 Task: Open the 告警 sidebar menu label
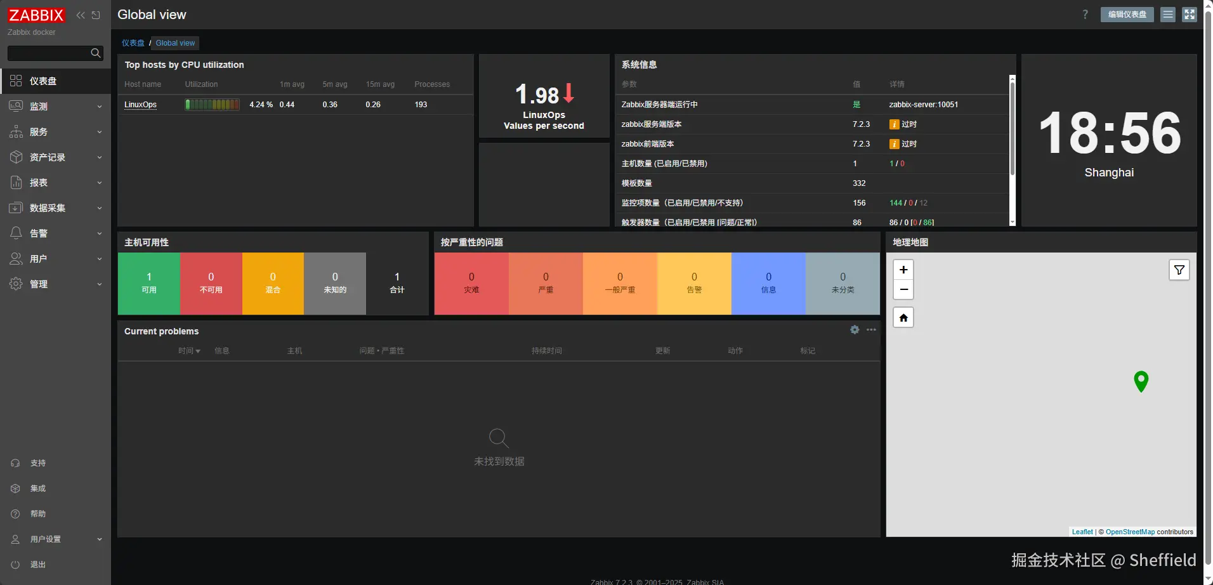coord(39,233)
